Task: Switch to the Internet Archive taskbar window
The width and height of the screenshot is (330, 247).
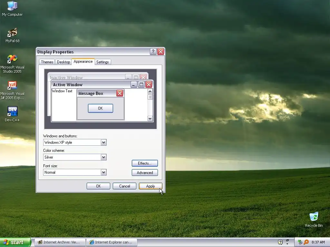Action: pos(60,242)
